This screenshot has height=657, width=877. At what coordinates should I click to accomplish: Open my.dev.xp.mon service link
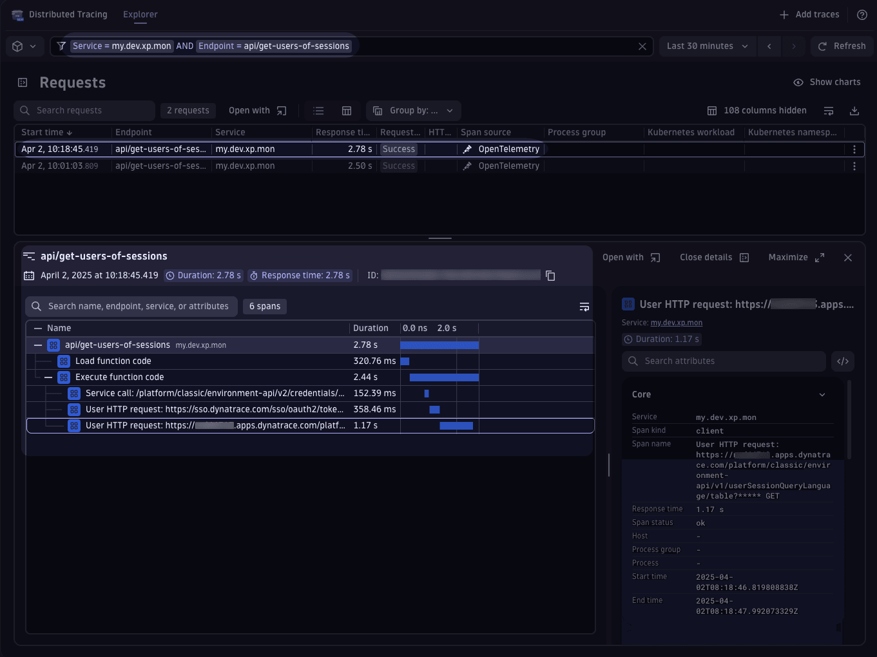(x=677, y=323)
